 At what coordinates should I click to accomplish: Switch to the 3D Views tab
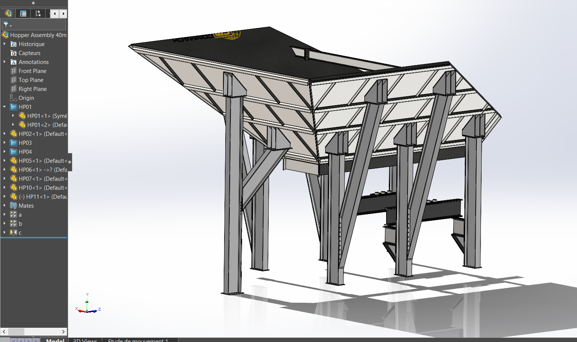tap(85, 340)
